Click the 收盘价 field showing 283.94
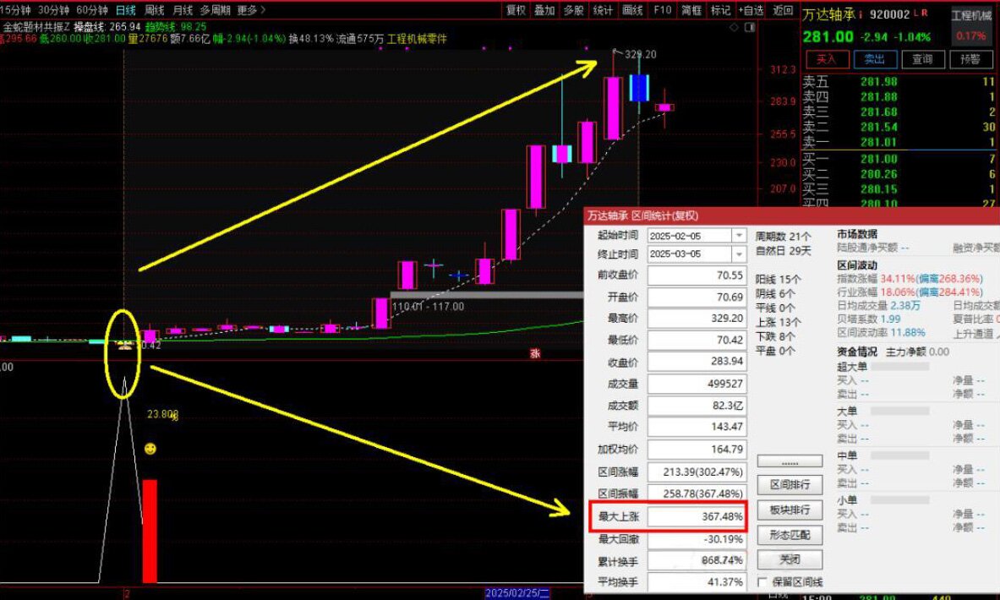This screenshot has width=1000, height=600. click(697, 362)
